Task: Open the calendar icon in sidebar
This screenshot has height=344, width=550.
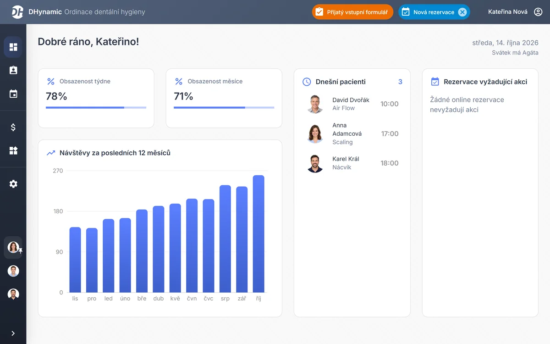Action: (13, 94)
